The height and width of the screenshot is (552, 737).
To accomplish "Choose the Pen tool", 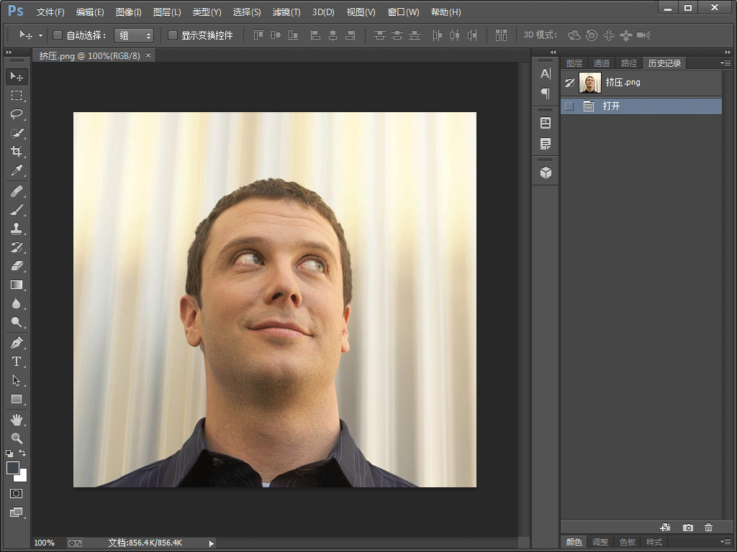I will pos(17,343).
